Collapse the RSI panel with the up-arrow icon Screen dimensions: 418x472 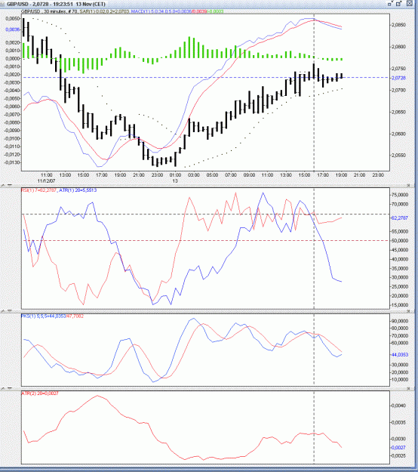point(4,185)
